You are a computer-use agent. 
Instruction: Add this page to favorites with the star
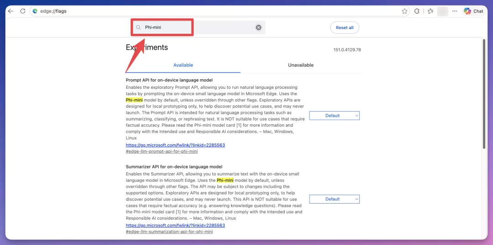click(404, 11)
